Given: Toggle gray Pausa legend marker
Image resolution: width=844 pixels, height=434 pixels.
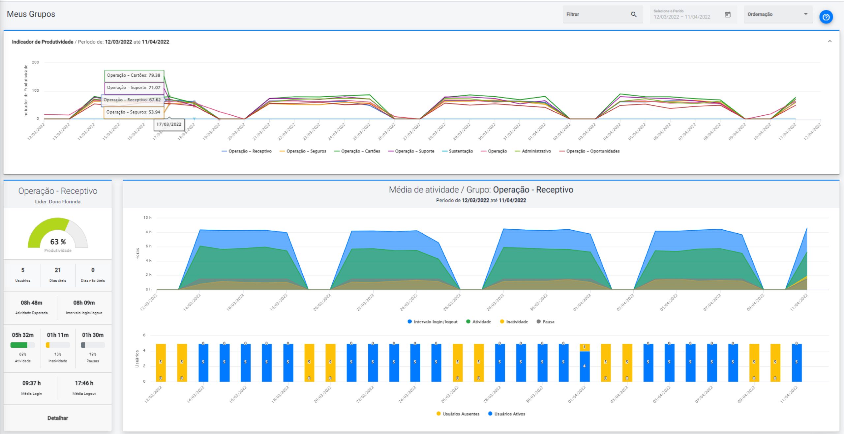Looking at the screenshot, I should click(x=539, y=322).
